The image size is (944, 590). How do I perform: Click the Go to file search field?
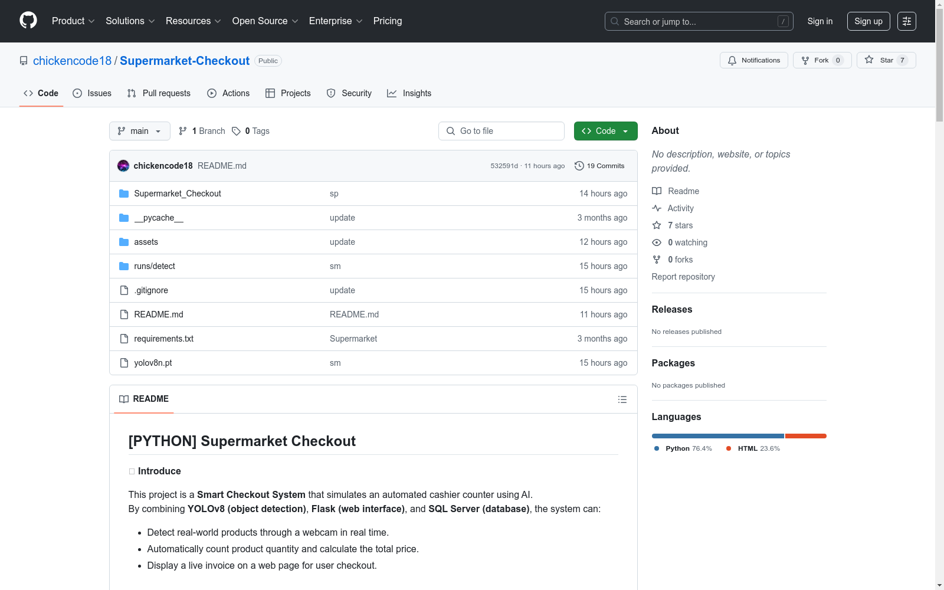(501, 131)
